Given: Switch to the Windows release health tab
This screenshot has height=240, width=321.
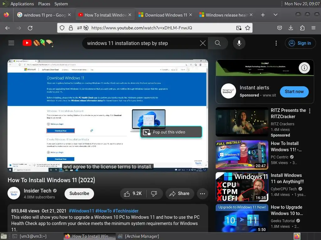Looking at the screenshot, I should 226,15.
